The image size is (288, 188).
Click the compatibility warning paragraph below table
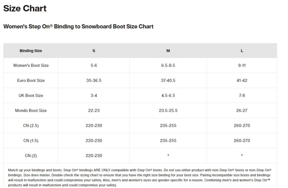pos(140,178)
